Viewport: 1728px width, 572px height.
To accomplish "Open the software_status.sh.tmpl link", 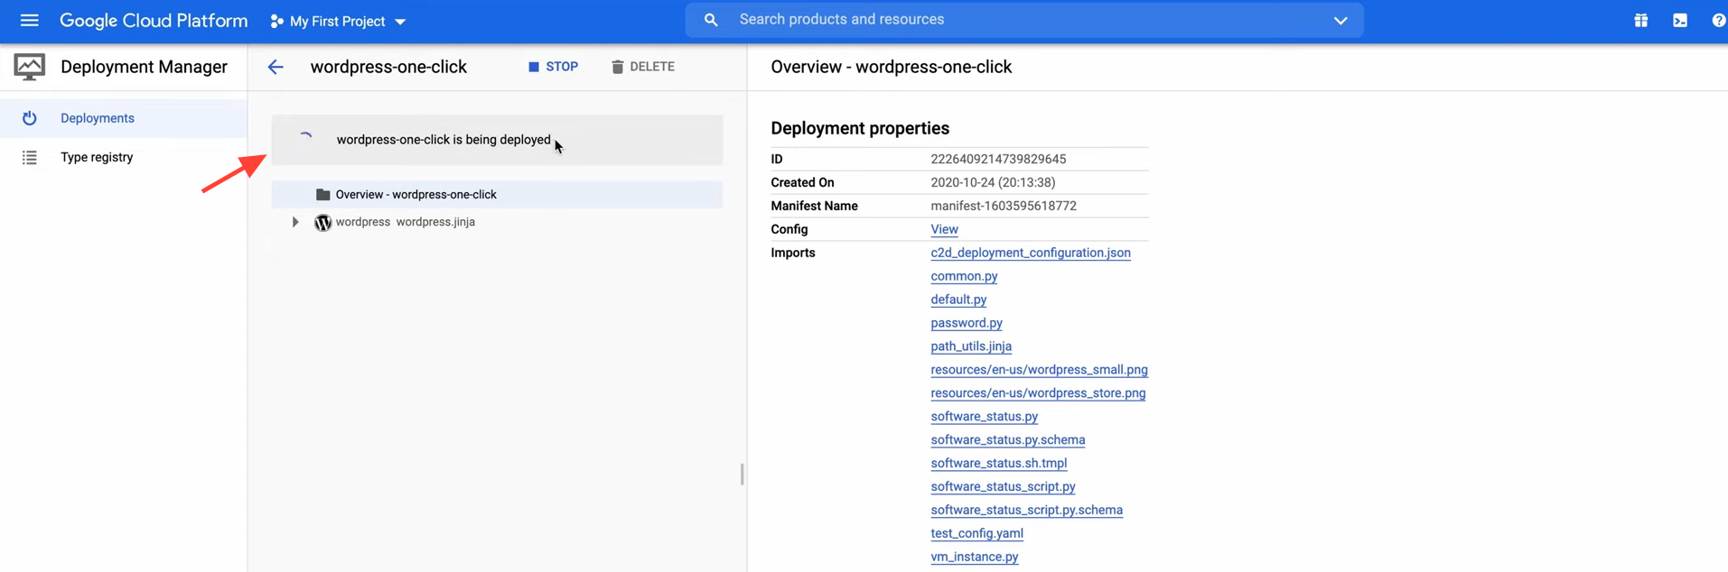I will 999,464.
